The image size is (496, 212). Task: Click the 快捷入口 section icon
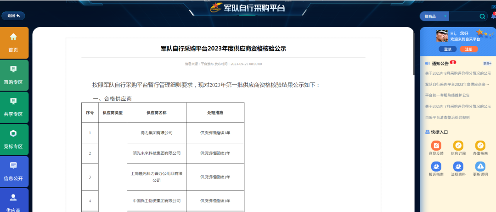tap(428, 132)
